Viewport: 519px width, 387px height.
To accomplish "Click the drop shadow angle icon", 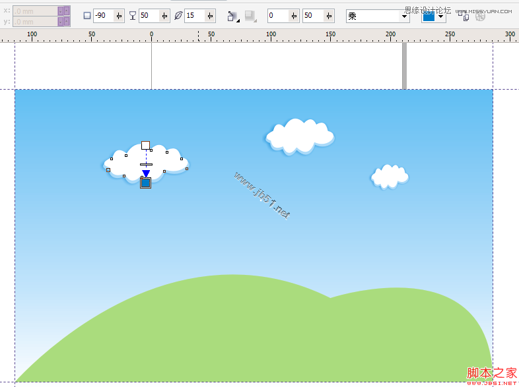I will (x=87, y=16).
